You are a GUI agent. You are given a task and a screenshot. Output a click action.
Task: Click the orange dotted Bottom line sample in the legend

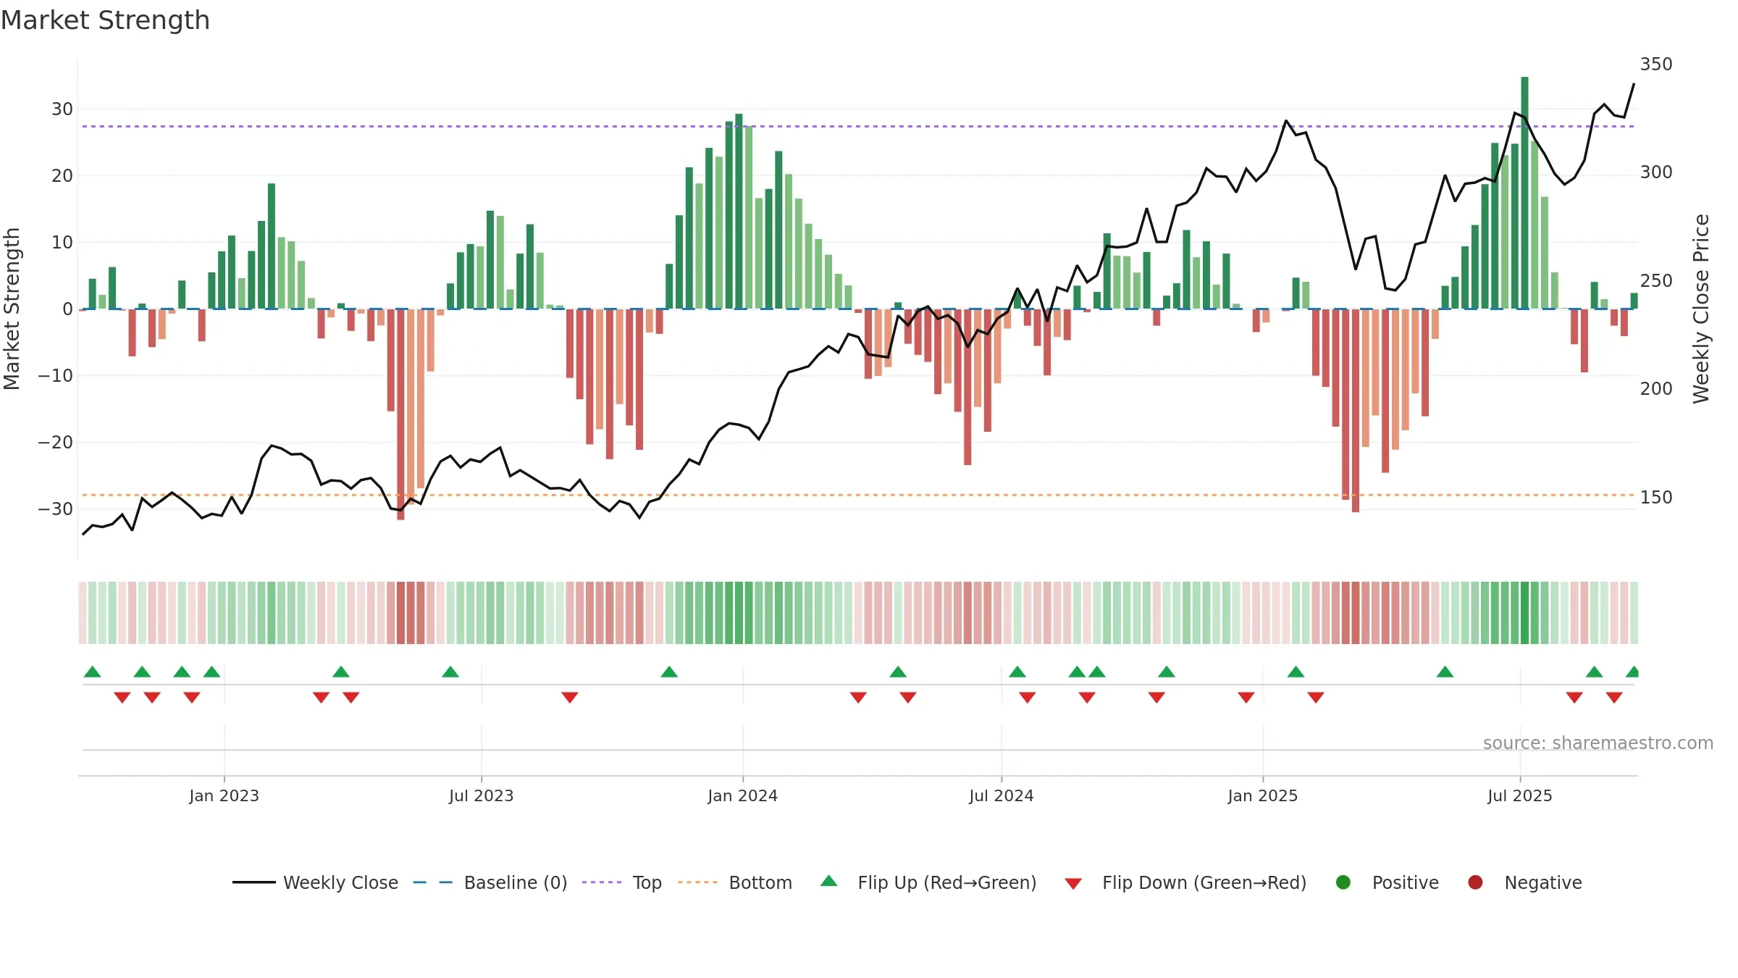click(x=697, y=882)
